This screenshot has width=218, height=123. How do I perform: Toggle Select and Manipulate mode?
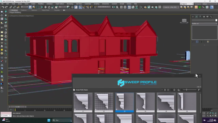click(x=72, y=7)
